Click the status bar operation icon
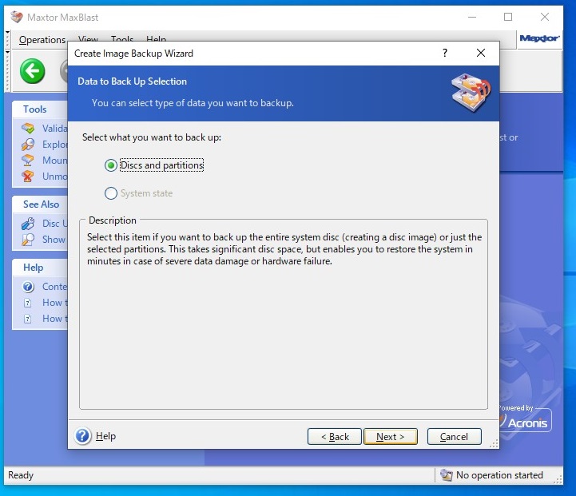 [x=446, y=475]
